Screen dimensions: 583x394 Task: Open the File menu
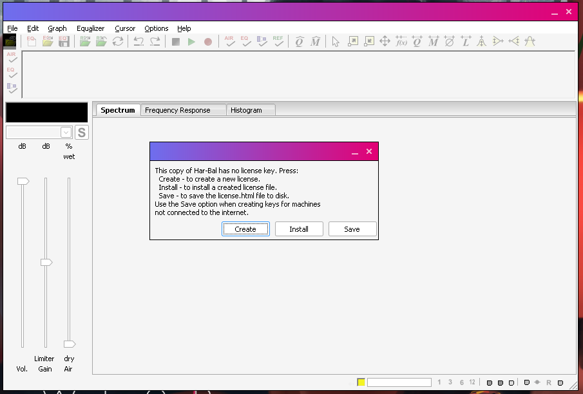click(x=12, y=28)
